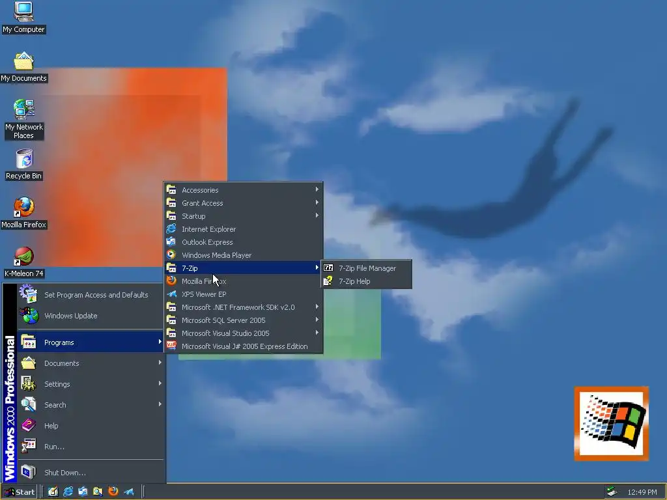This screenshot has width=667, height=500.
Task: Launch Mozilla Firefox from Programs menu
Action: click(244, 281)
